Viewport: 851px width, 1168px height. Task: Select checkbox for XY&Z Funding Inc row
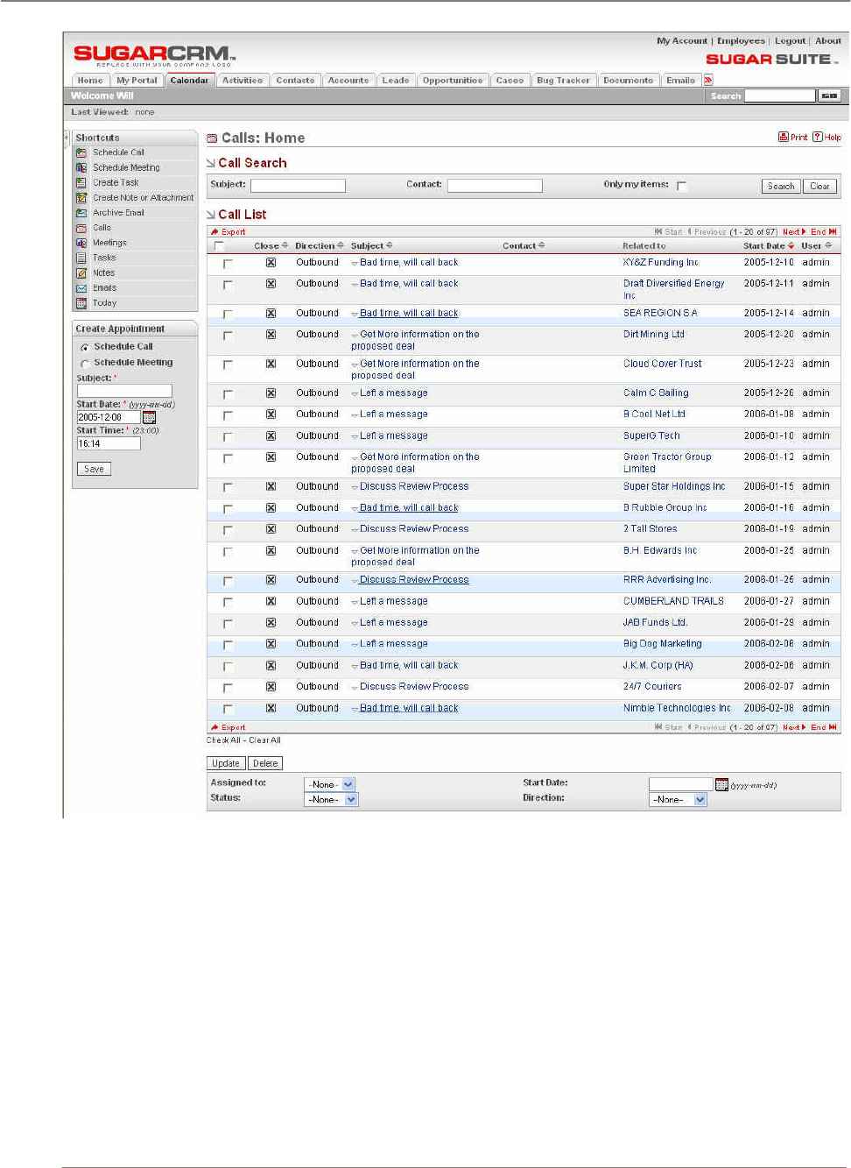point(228,263)
